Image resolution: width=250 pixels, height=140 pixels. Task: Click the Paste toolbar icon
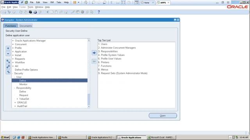point(56,12)
